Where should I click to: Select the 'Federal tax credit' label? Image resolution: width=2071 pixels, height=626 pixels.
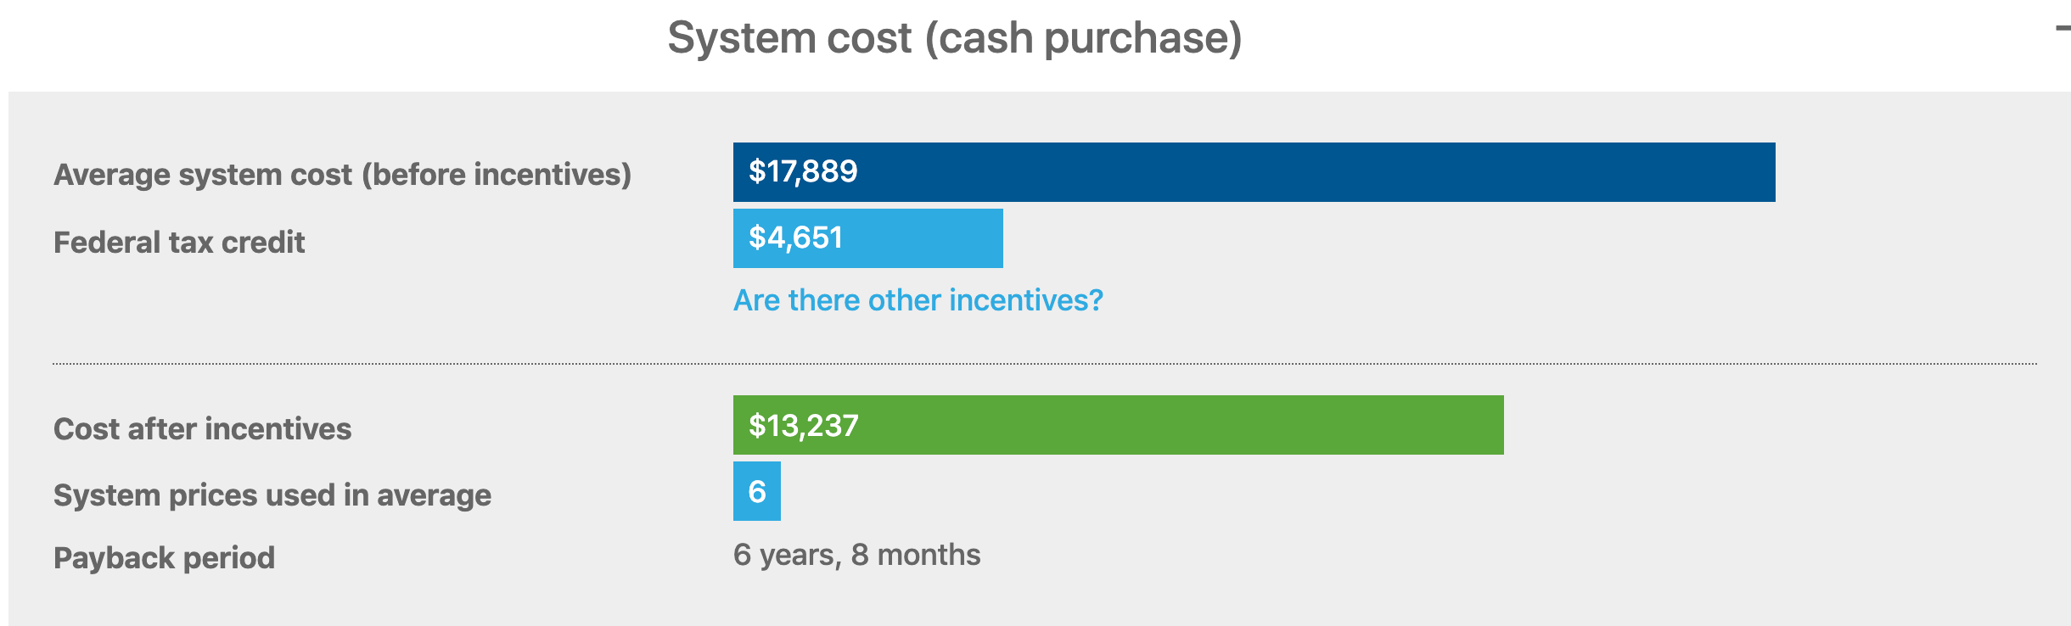[x=178, y=243]
